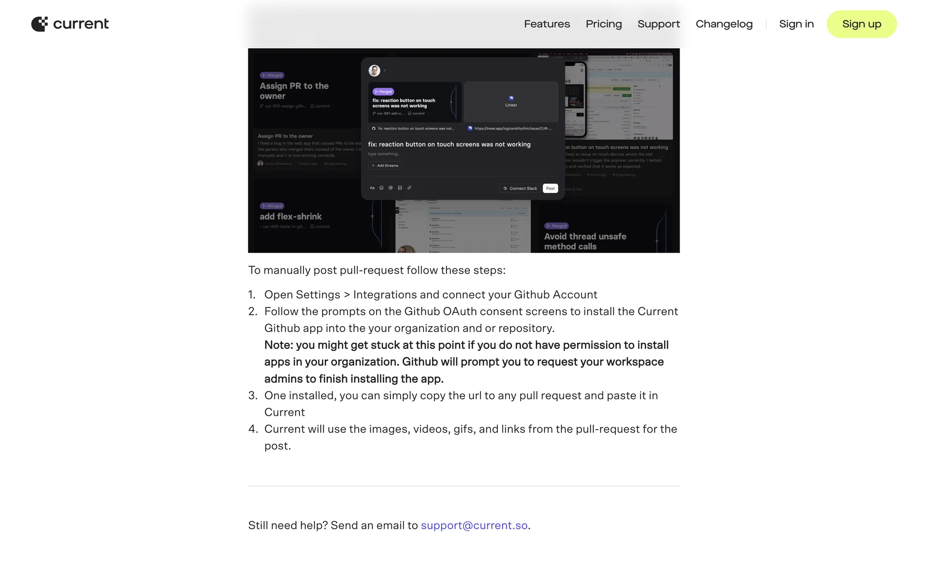Click the Sign in link
The width and height of the screenshot is (928, 580).
point(796,24)
